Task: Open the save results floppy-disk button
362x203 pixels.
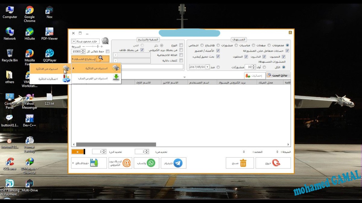Action: pyautogui.click(x=89, y=163)
